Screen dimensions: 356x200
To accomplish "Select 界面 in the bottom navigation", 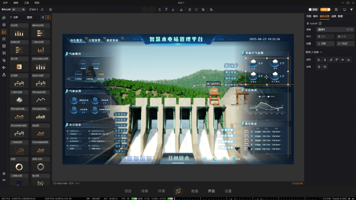I will pyautogui.click(x=211, y=191).
